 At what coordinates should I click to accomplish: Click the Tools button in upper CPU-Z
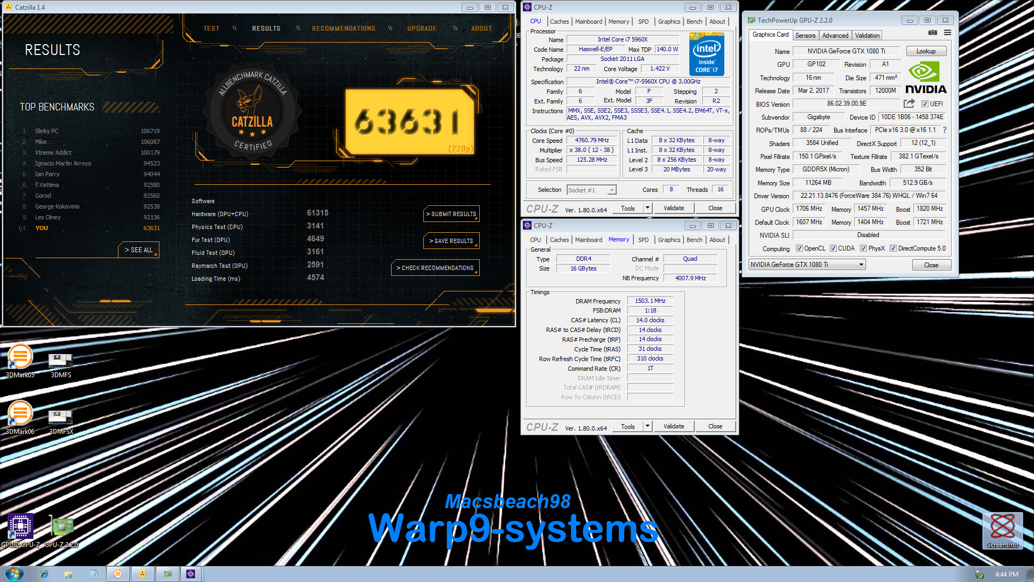[628, 208]
